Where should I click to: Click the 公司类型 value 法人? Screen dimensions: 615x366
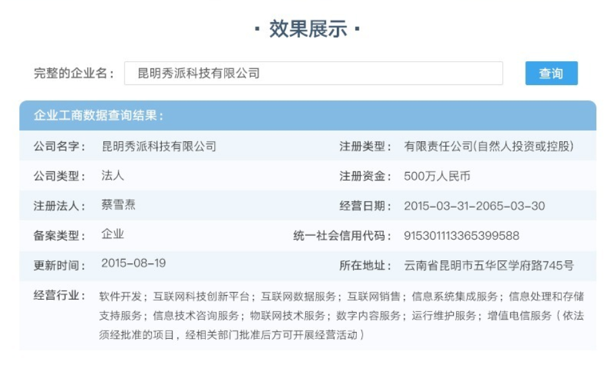(x=112, y=175)
